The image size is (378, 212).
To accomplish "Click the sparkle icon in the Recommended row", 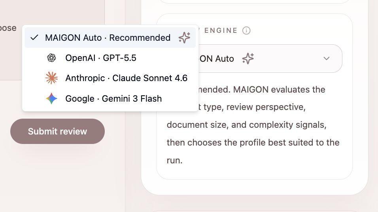I will [x=184, y=38].
